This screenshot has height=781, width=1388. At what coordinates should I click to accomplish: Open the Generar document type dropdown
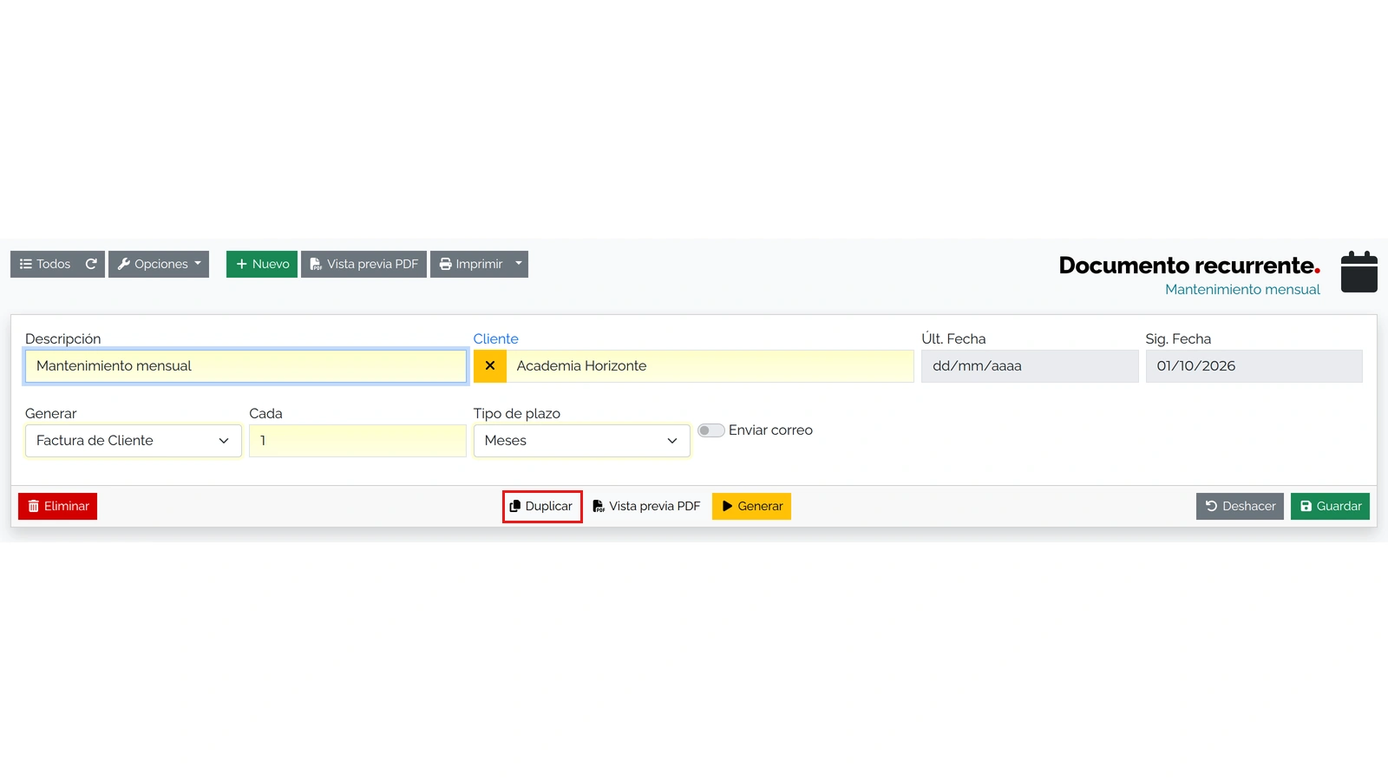[134, 441]
